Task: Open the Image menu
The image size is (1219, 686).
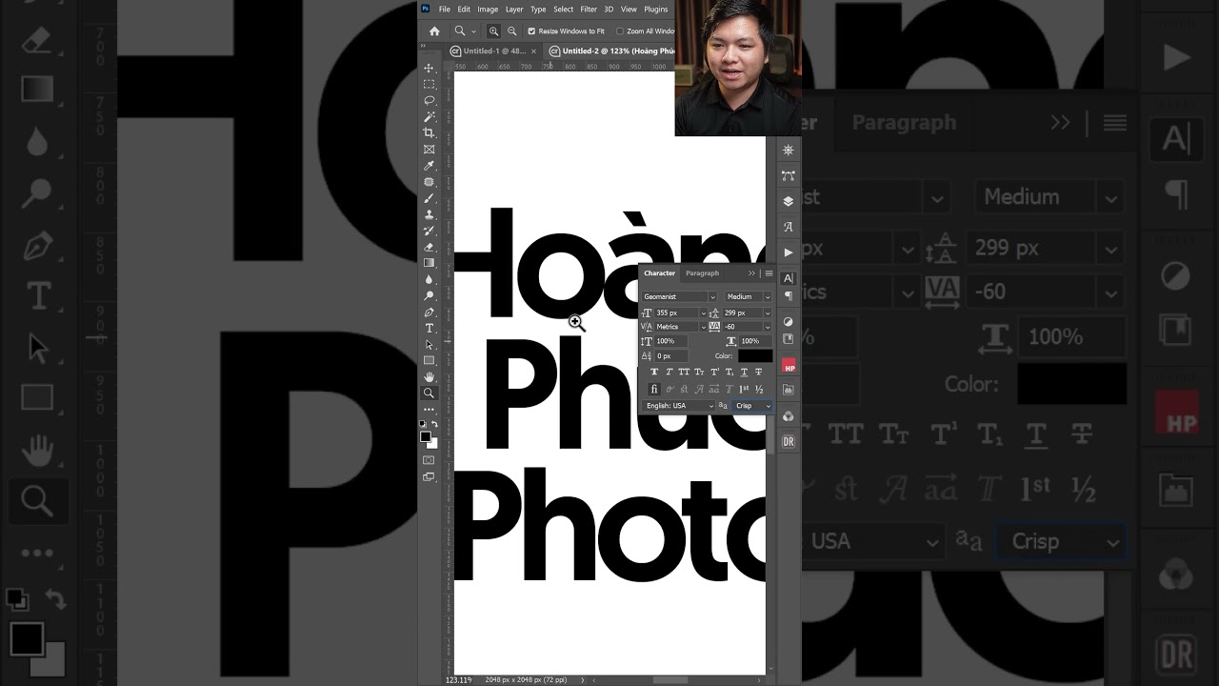Action: [x=488, y=9]
